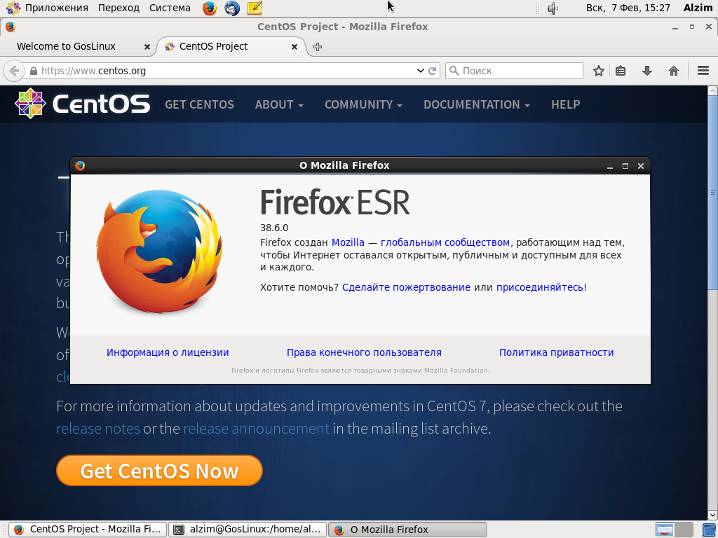Click the CentOS logo in header

tap(83, 104)
